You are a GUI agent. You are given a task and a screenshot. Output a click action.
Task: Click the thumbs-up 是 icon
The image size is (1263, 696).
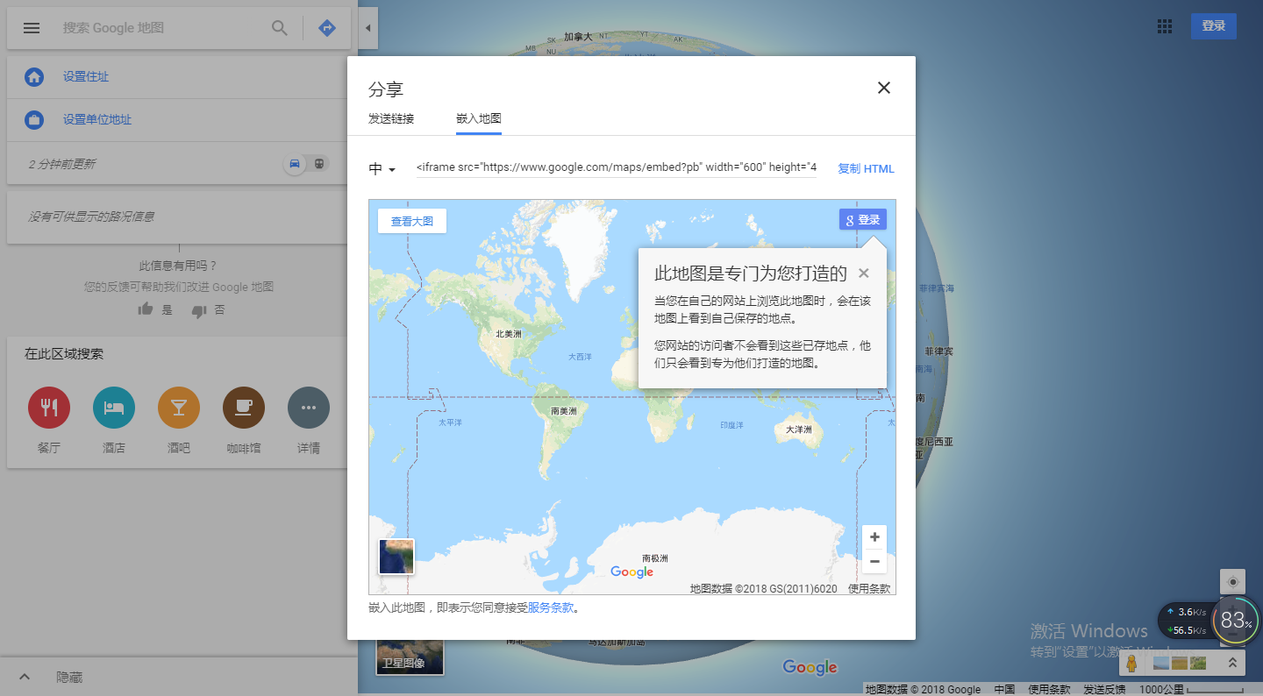coord(146,310)
